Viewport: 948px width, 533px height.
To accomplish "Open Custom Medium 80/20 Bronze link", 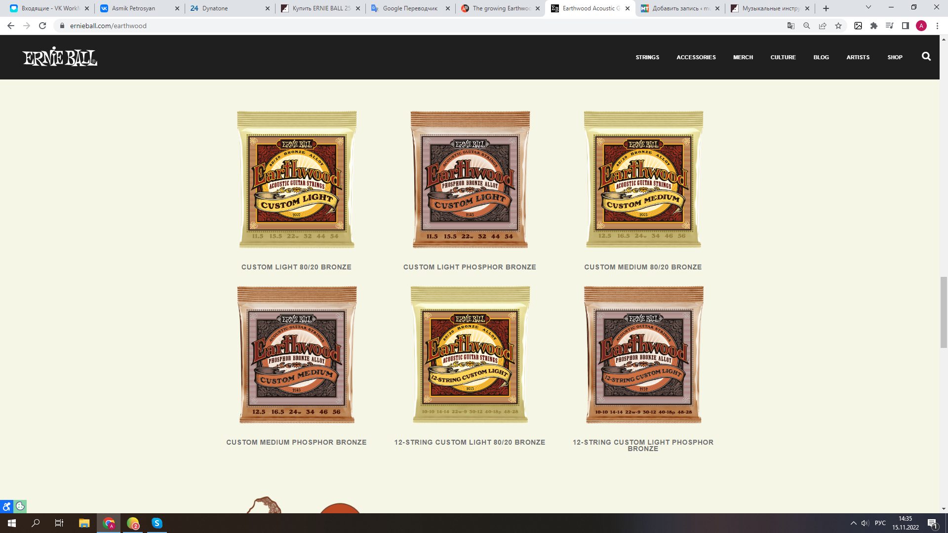I will 643,267.
